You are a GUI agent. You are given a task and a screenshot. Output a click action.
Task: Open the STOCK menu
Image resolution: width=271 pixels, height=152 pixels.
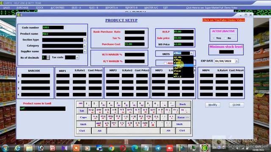pyautogui.click(x=39, y=8)
